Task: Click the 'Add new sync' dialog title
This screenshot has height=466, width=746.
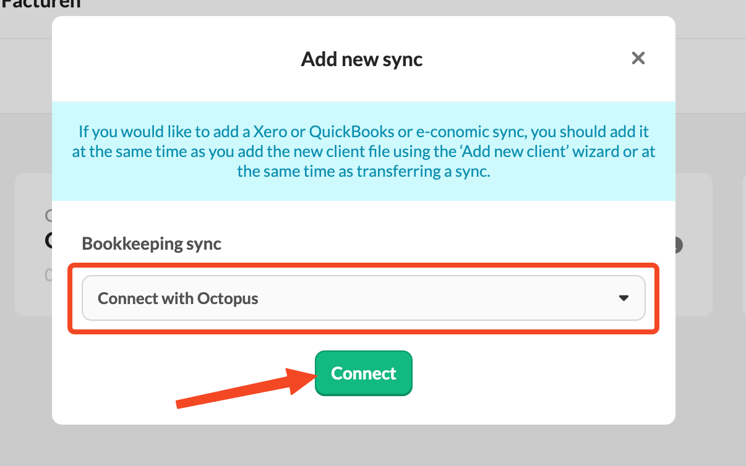Action: click(362, 59)
